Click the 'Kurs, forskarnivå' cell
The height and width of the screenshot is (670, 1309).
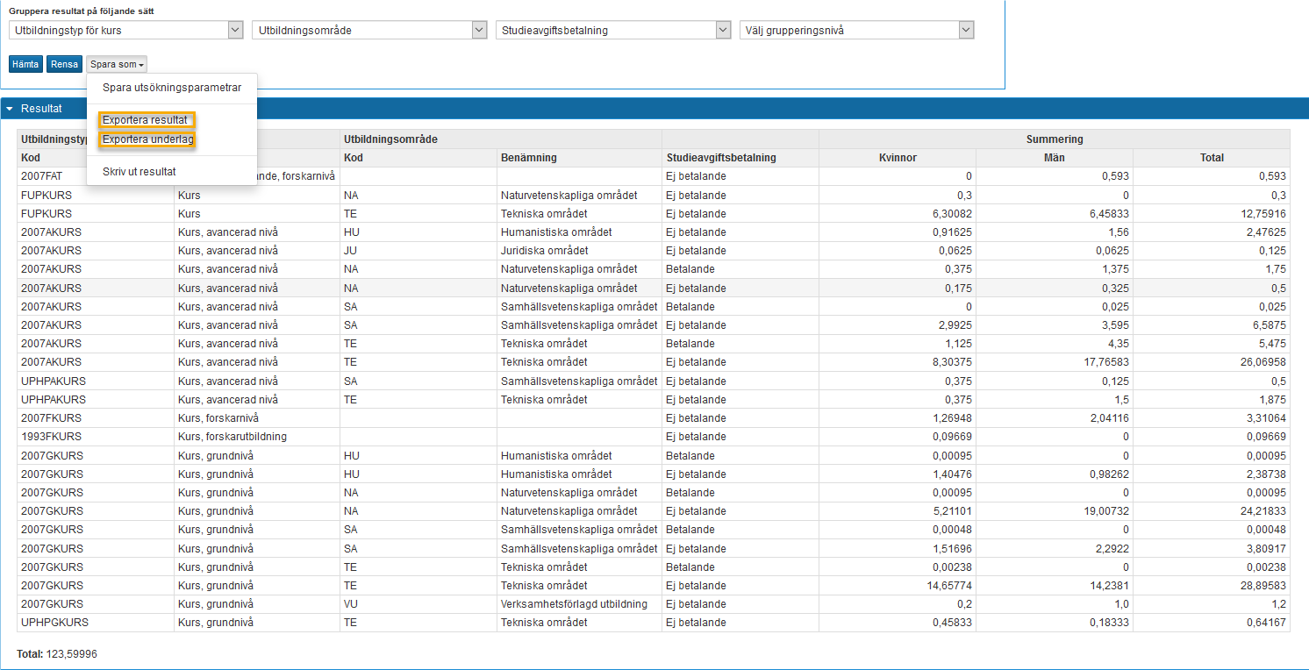[257, 418]
